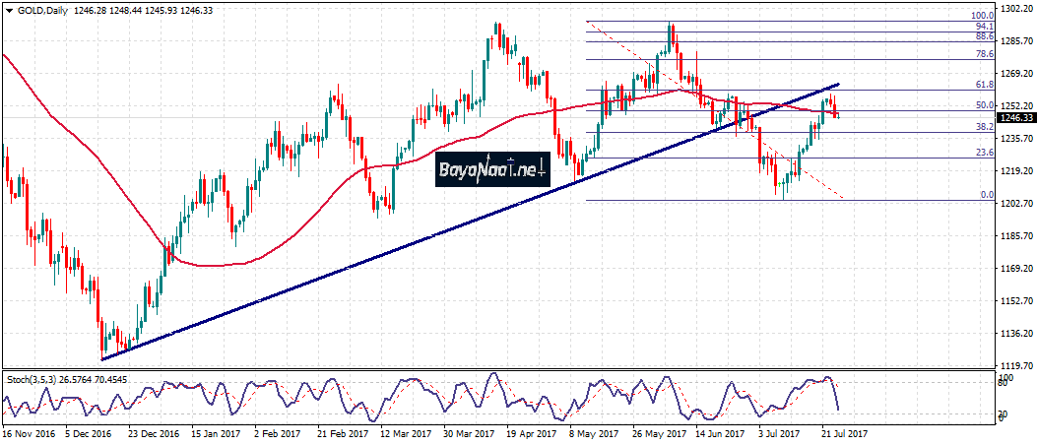The image size is (1037, 445).
Task: Click the 0.0 Fibonacci level label
Action: pos(986,195)
